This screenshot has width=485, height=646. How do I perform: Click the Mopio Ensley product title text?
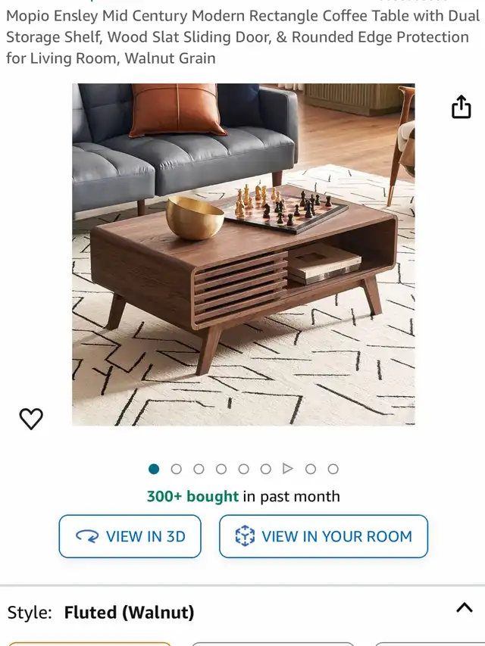point(243,37)
